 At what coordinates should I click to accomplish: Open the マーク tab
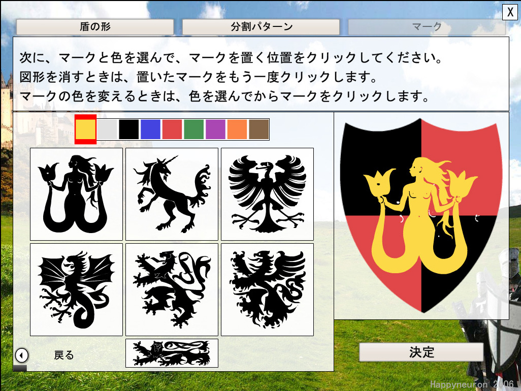pos(427,27)
